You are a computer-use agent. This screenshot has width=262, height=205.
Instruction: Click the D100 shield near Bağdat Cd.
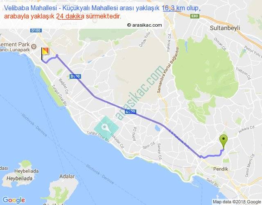click(75, 76)
